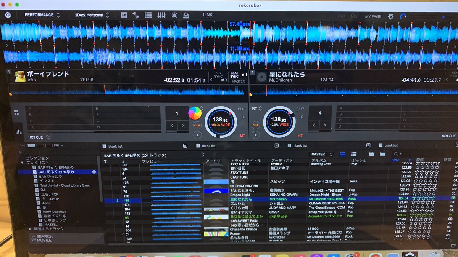This screenshot has height=257, width=458.
Task: Toggle SLIP mode on deck 1
Action: click(242, 109)
